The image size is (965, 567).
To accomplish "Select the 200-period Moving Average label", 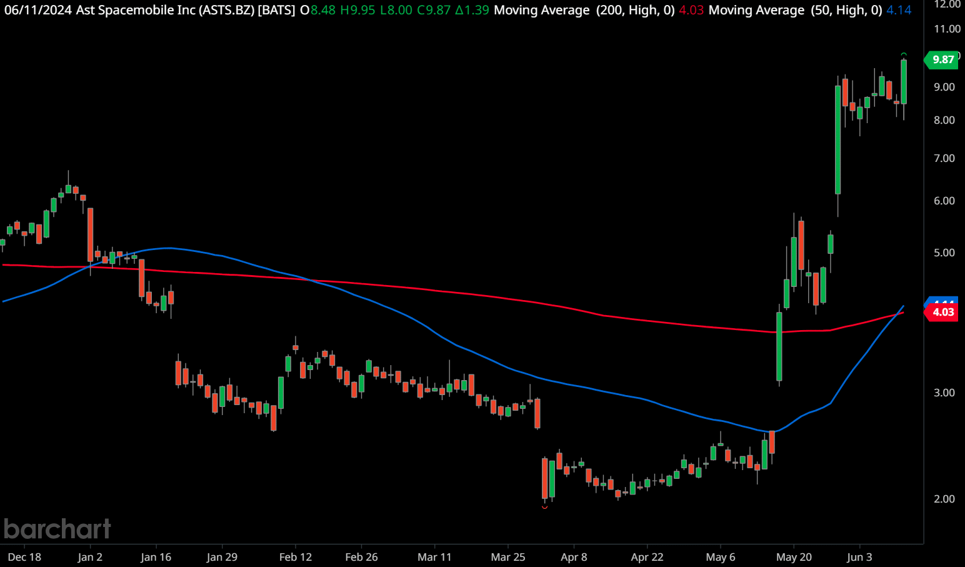I will coord(584,10).
